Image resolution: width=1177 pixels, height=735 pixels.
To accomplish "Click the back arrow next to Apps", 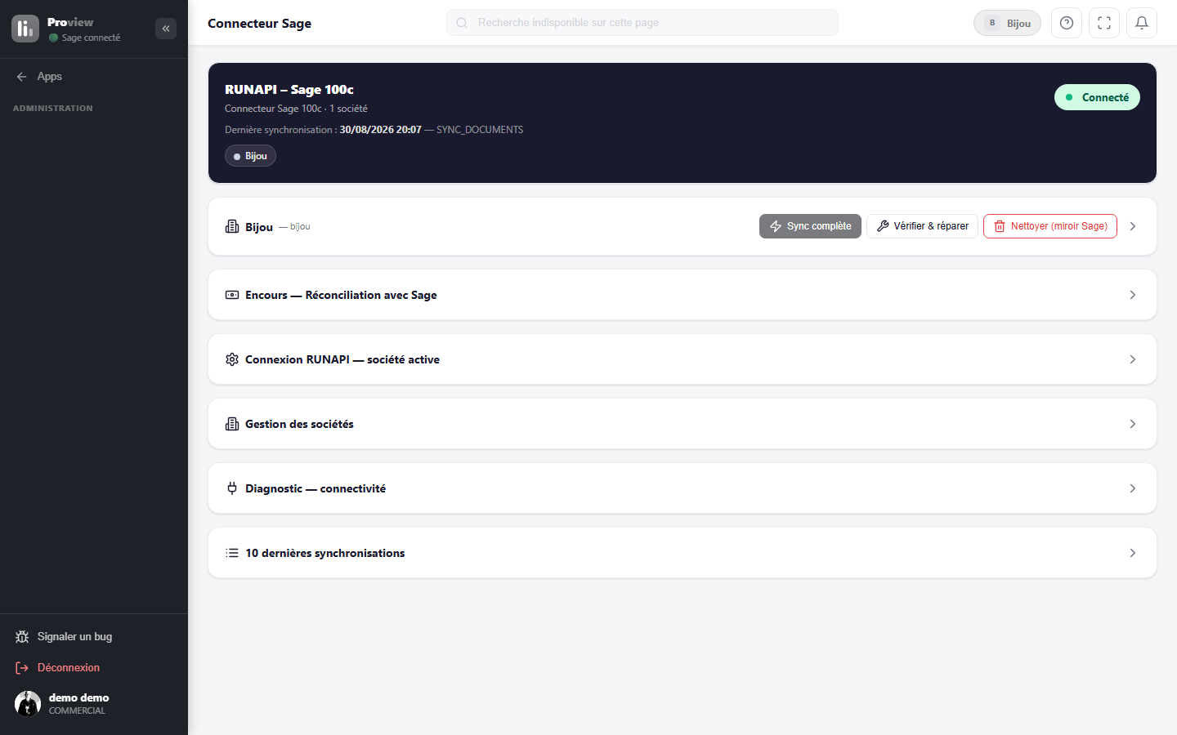I will [22, 77].
